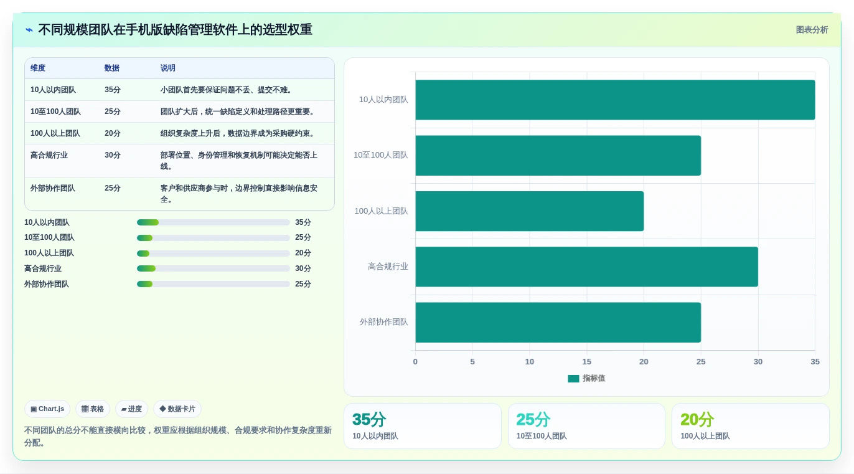Image resolution: width=854 pixels, height=474 pixels.
Task: Click description 部署位置、身份管理和恢复机制
Action: click(240, 161)
